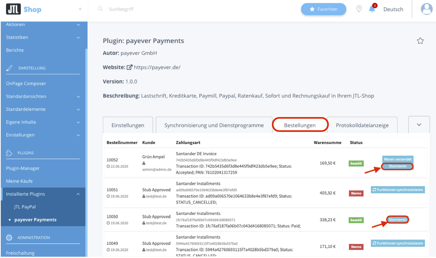Open the tabs overflow chevron dropdown
This screenshot has width=436, height=258.
pyautogui.click(x=419, y=125)
